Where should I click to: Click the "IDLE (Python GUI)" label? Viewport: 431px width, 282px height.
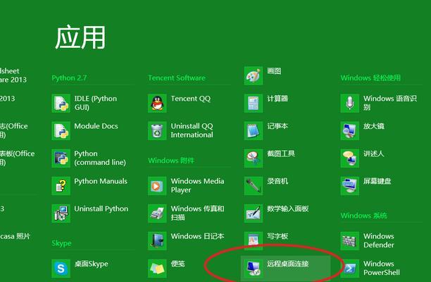coord(96,103)
